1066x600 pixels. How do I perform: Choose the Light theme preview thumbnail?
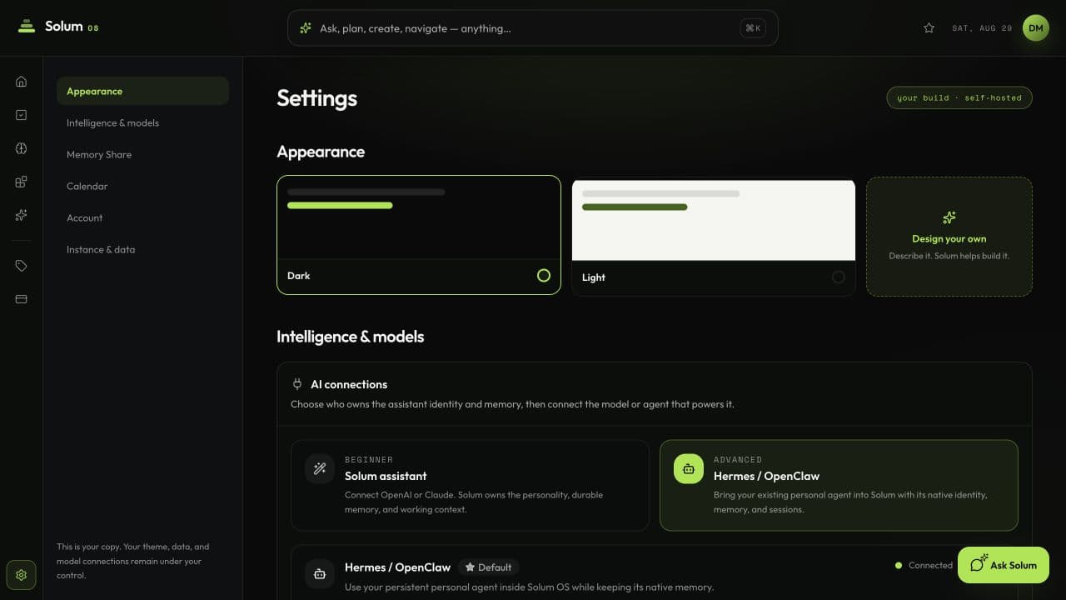(714, 220)
